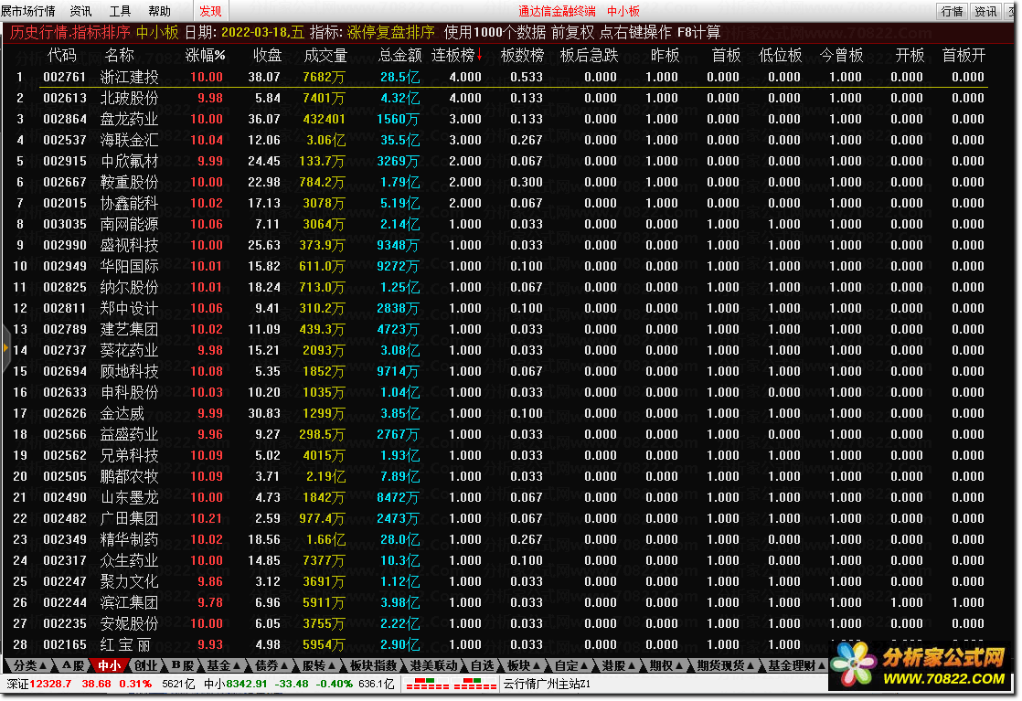Screen dimensions: 1022x701
Task: Select the 南网能源 stock name
Action: click(129, 224)
